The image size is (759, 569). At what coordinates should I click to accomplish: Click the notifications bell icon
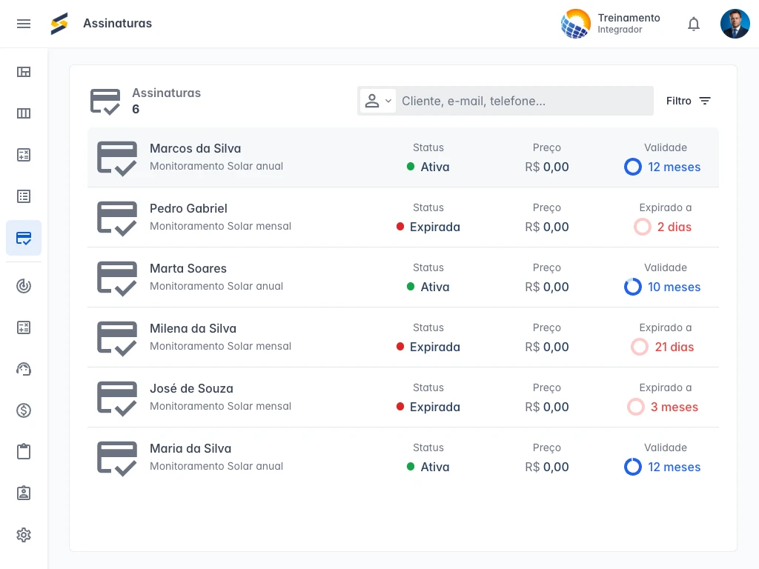[694, 24]
